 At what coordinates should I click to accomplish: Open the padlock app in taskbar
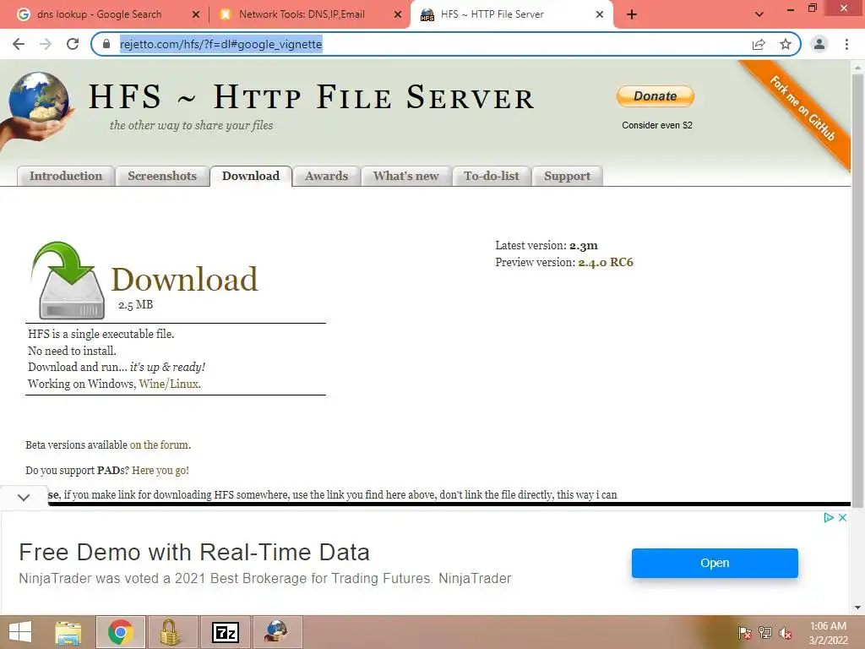tap(171, 632)
